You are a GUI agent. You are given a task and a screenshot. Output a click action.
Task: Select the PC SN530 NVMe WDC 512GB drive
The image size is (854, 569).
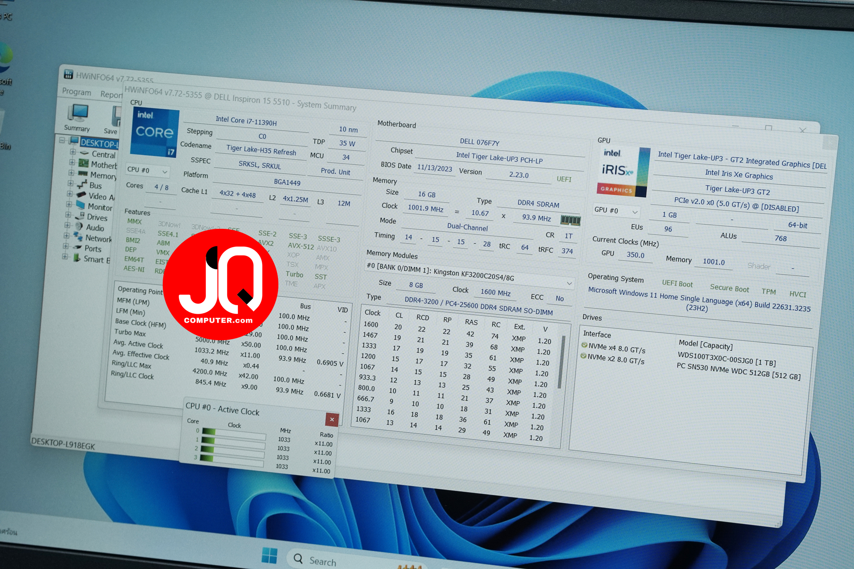pyautogui.click(x=738, y=371)
